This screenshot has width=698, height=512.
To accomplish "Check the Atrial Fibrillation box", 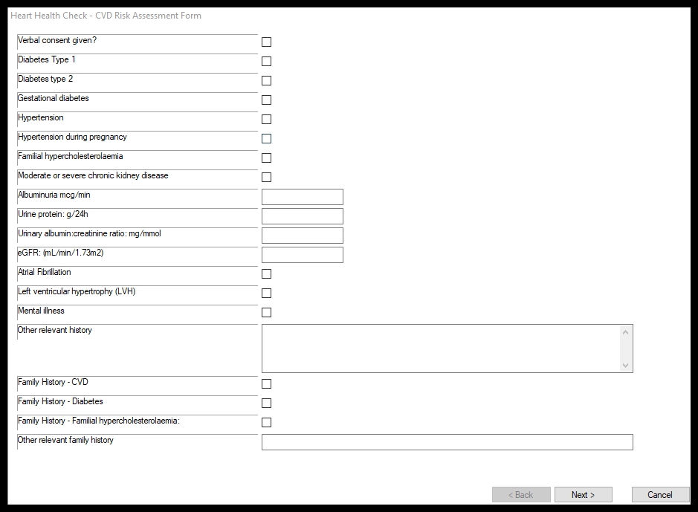I will pos(266,274).
